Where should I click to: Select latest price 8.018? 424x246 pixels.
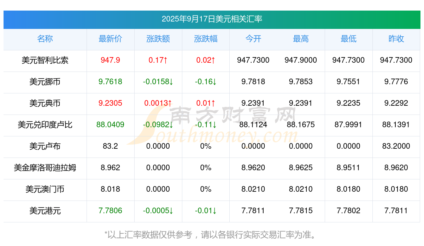[x=110, y=189]
